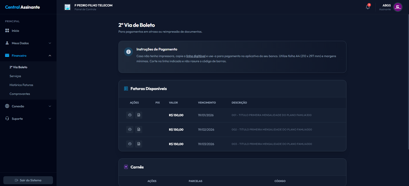Image resolution: width=409 pixels, height=186 pixels.
Task: Expand the Meus Dados menu
Action: (28, 43)
